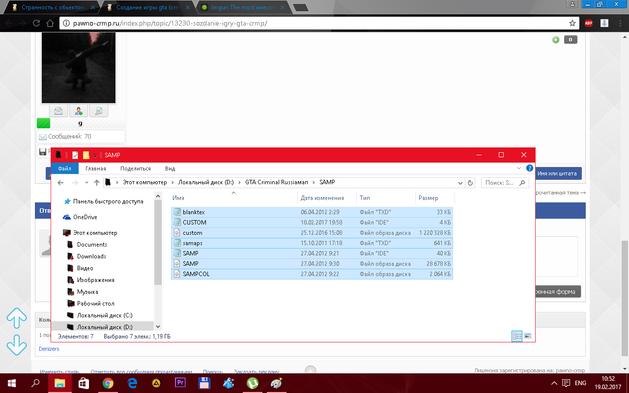Open the AdBlock Plus extension icon

pos(589,23)
